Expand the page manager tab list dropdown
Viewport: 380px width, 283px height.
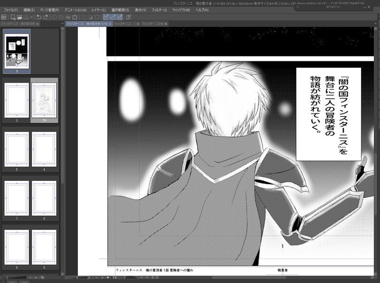point(62,24)
